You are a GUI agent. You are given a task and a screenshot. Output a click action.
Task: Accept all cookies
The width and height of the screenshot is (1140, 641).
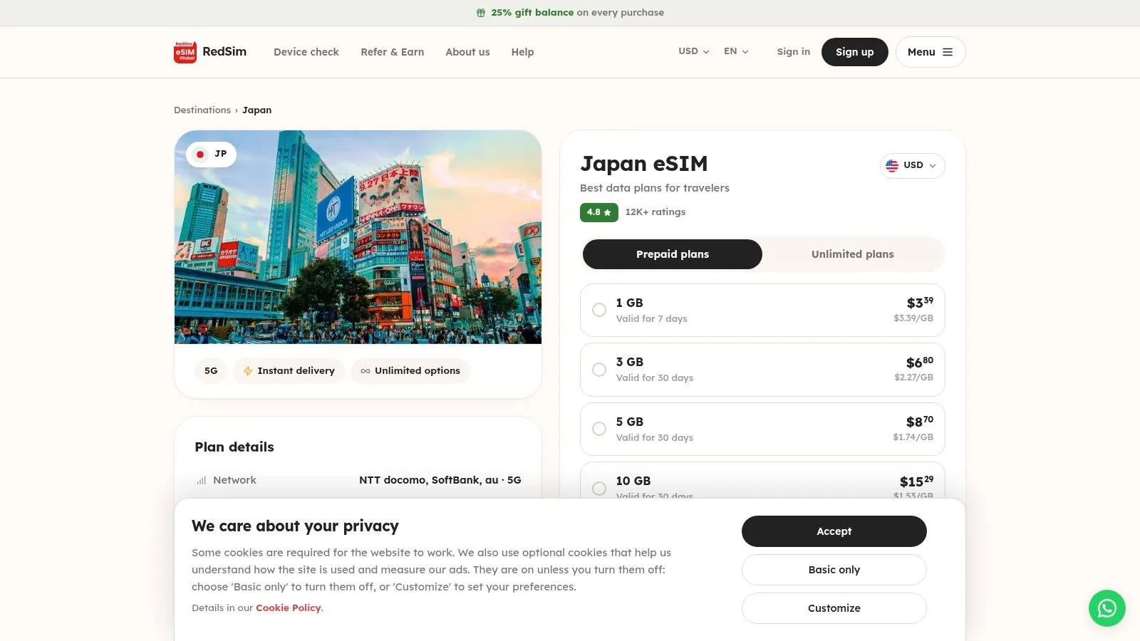pos(834,531)
